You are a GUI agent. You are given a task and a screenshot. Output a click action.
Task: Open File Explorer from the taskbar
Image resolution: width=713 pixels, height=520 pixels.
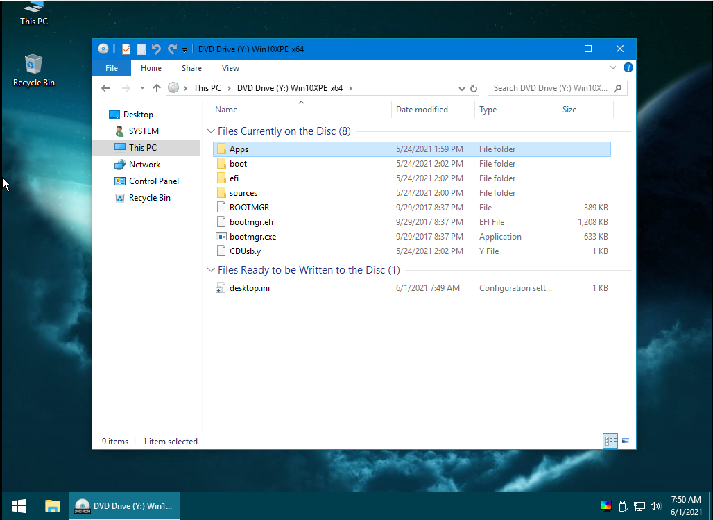pos(52,506)
